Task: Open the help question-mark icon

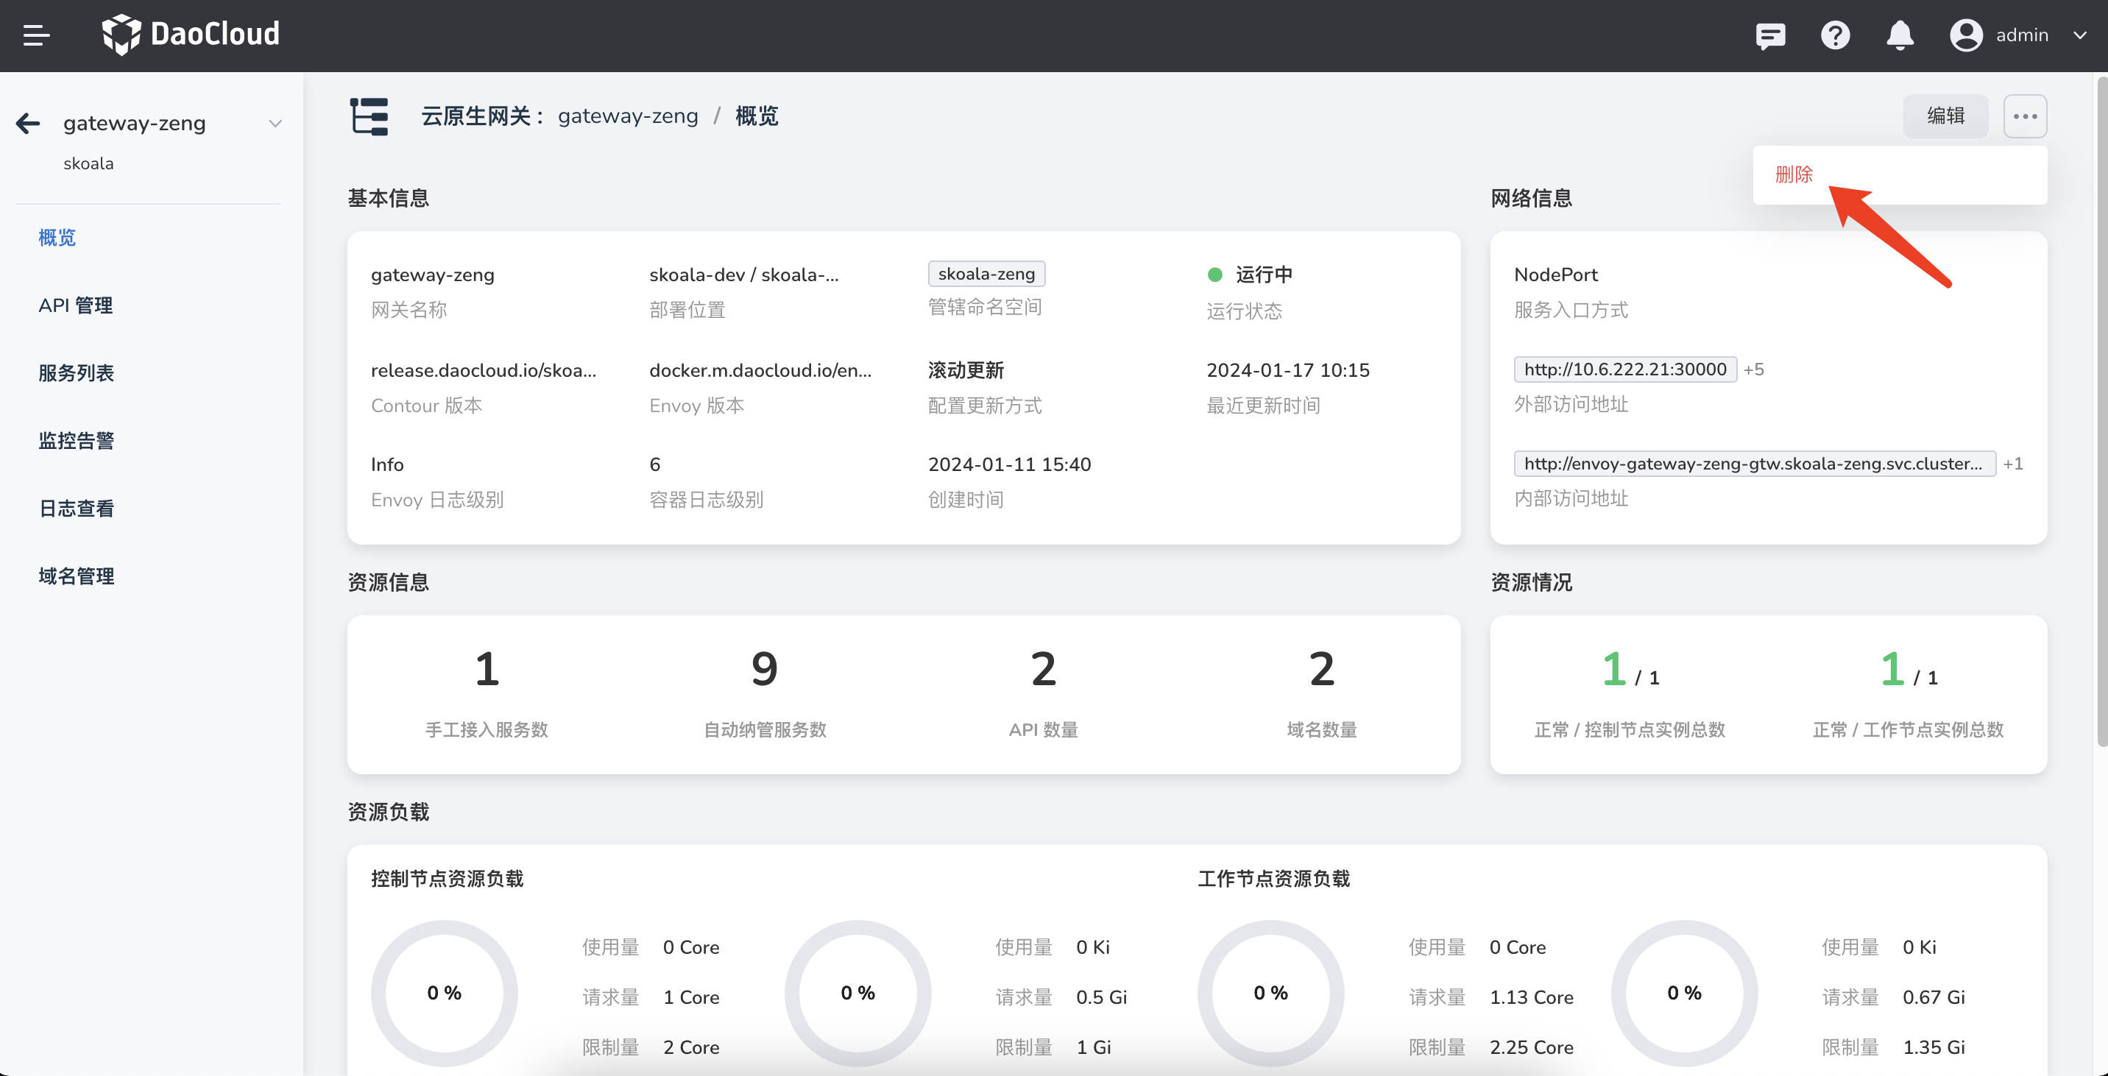Action: pyautogui.click(x=1836, y=35)
